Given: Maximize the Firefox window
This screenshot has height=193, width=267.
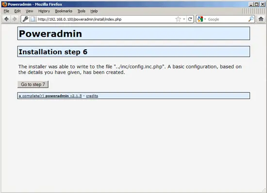Looking at the screenshot, I should 256,4.
